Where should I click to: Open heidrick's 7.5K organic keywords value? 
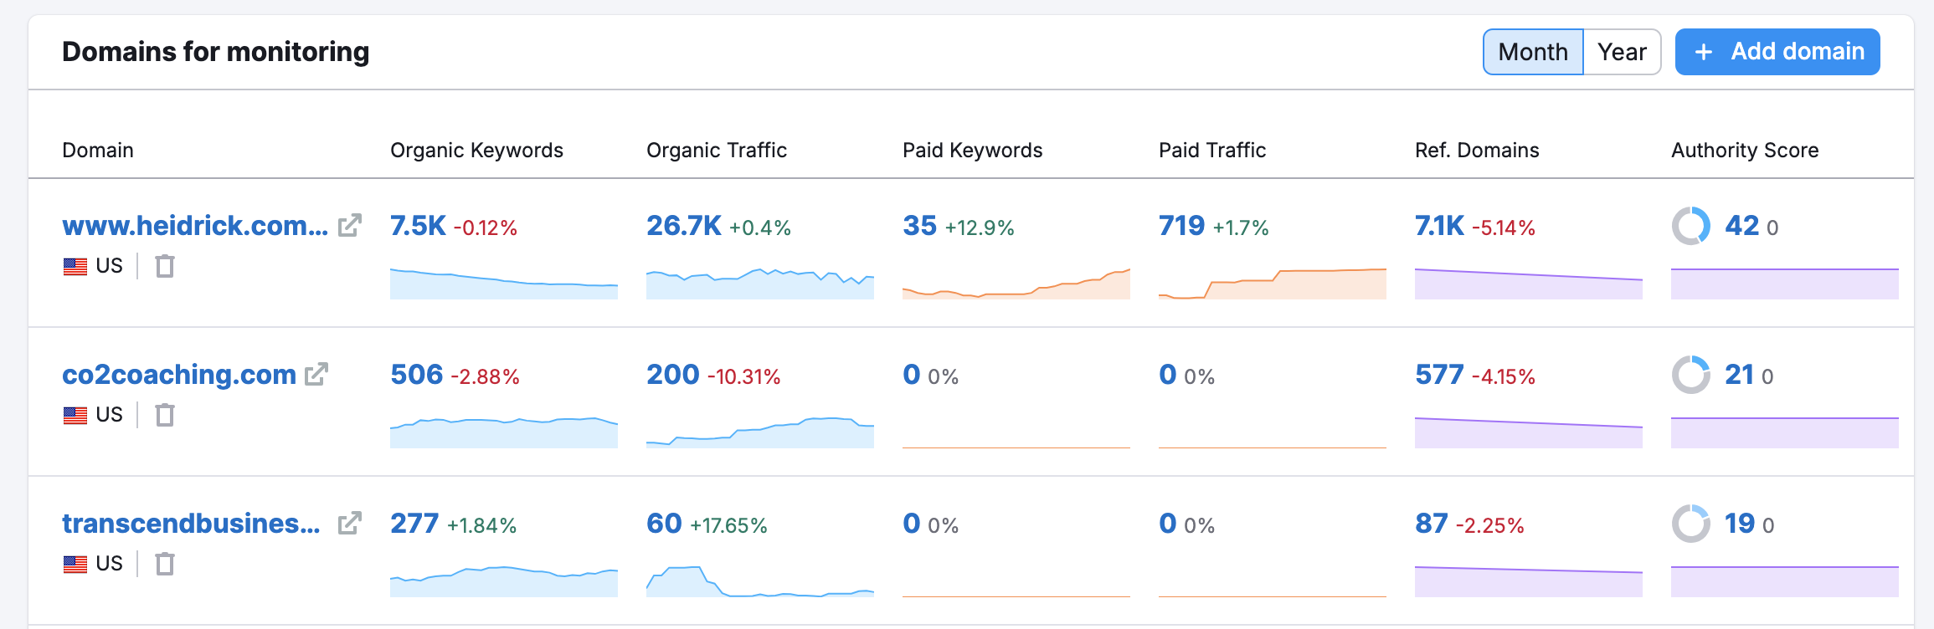(418, 226)
